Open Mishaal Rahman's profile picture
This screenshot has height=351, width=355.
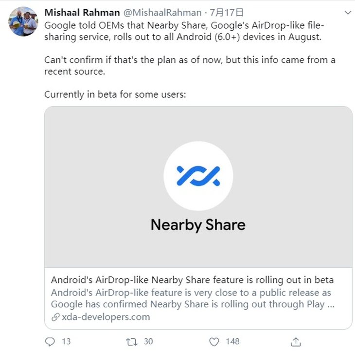click(x=23, y=21)
